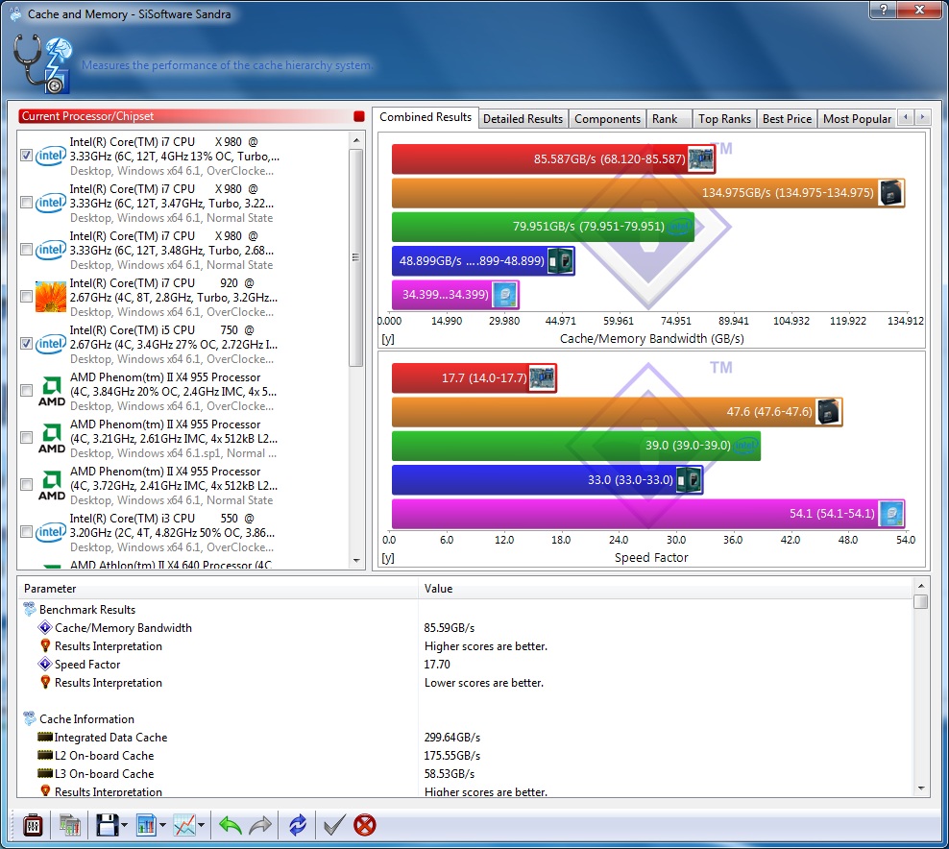Viewport: 949px width, 849px height.
Task: Click parameter list scrollbar down arrow
Action: click(x=921, y=788)
